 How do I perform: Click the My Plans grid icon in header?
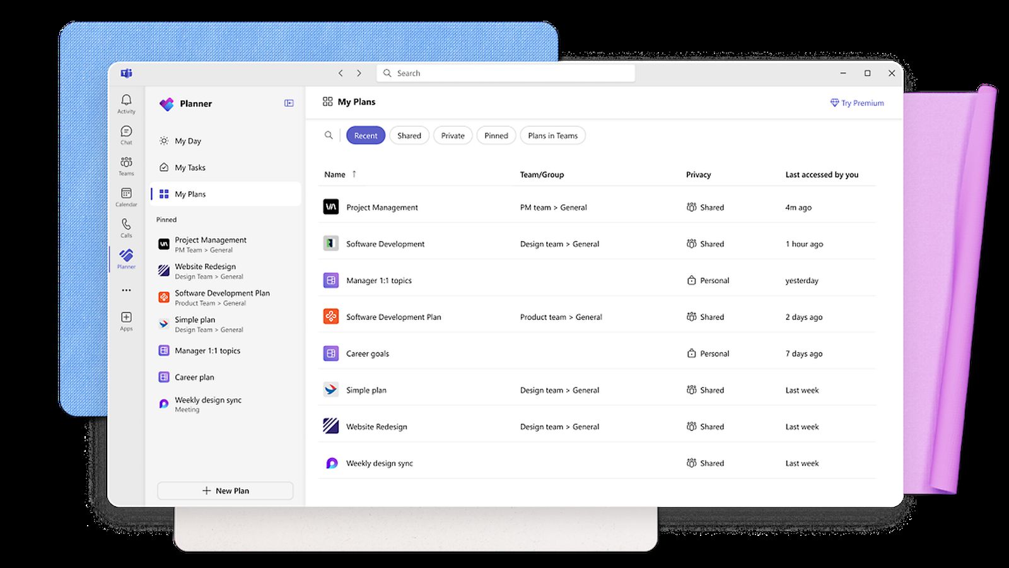[x=327, y=102]
